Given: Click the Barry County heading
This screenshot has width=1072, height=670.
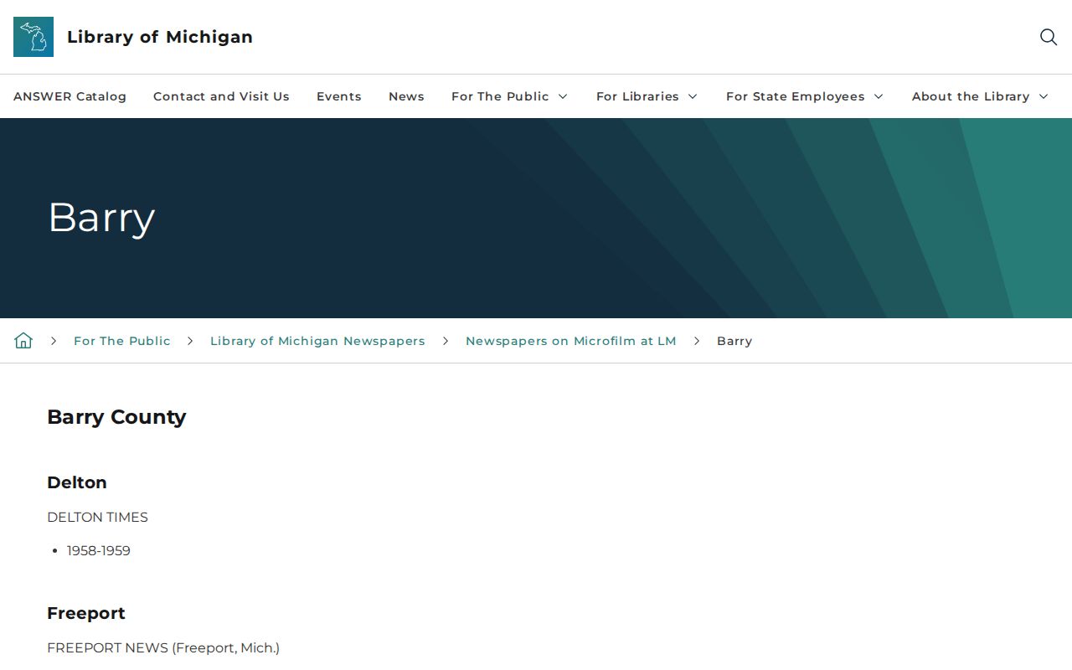Looking at the screenshot, I should (x=116, y=417).
